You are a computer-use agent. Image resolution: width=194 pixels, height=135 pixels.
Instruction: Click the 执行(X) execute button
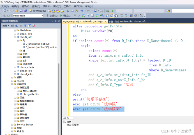(x=52, y=16)
